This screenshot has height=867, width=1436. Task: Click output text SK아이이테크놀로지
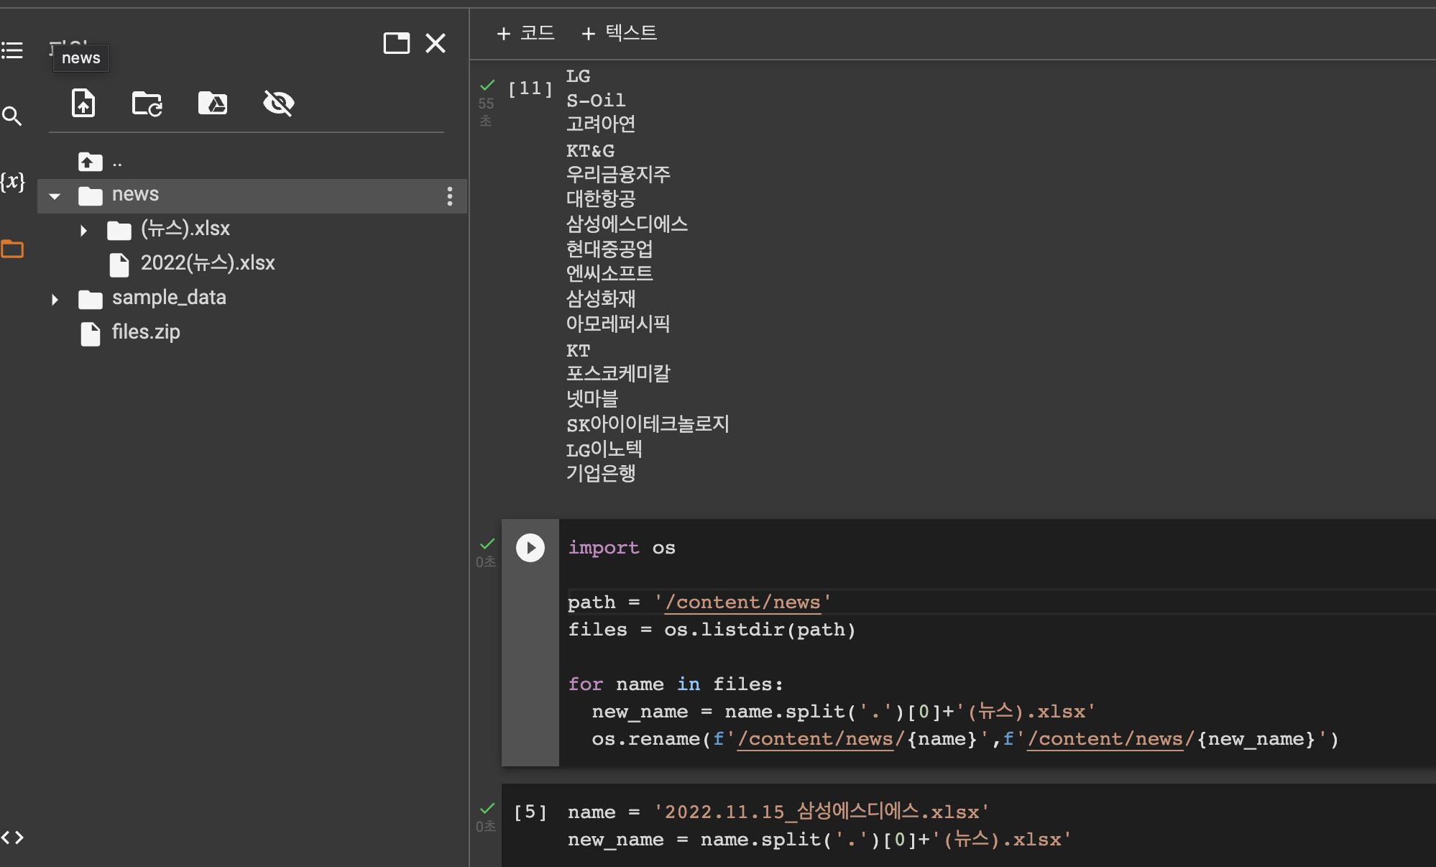(648, 424)
